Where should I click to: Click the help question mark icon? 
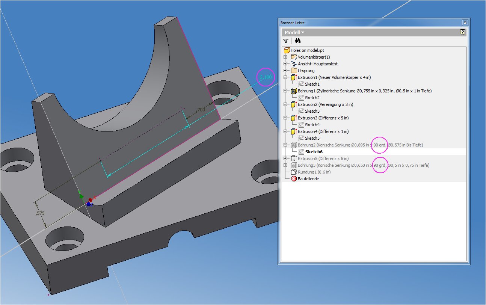point(462,32)
